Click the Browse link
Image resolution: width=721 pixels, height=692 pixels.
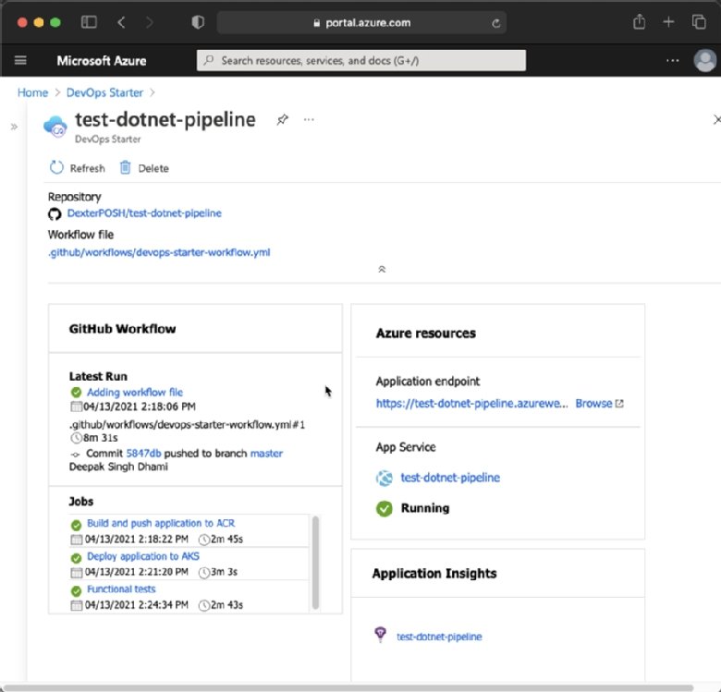[593, 404]
